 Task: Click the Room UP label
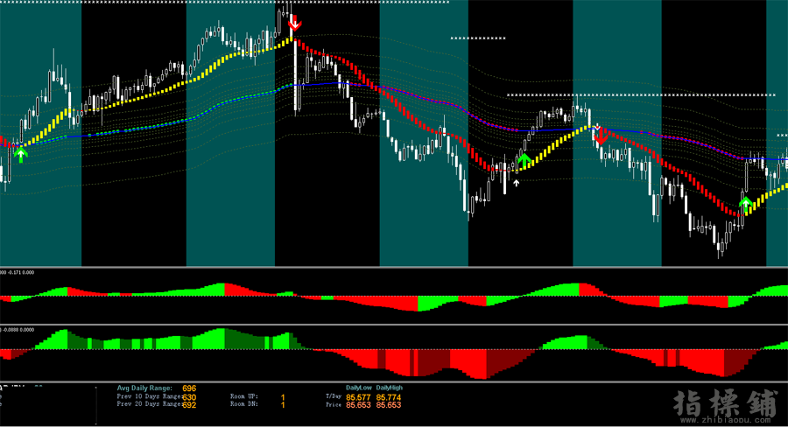tap(246, 397)
